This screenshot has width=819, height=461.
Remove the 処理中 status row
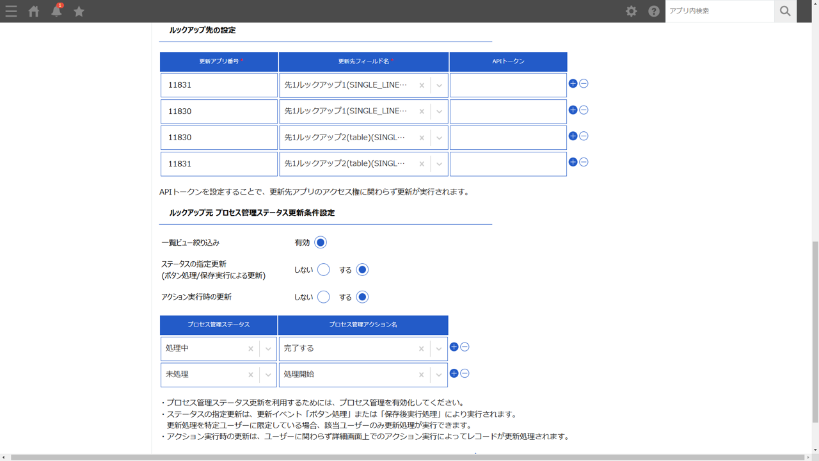pos(465,347)
